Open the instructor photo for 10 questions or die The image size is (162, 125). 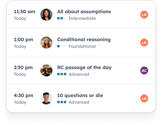tap(46, 98)
